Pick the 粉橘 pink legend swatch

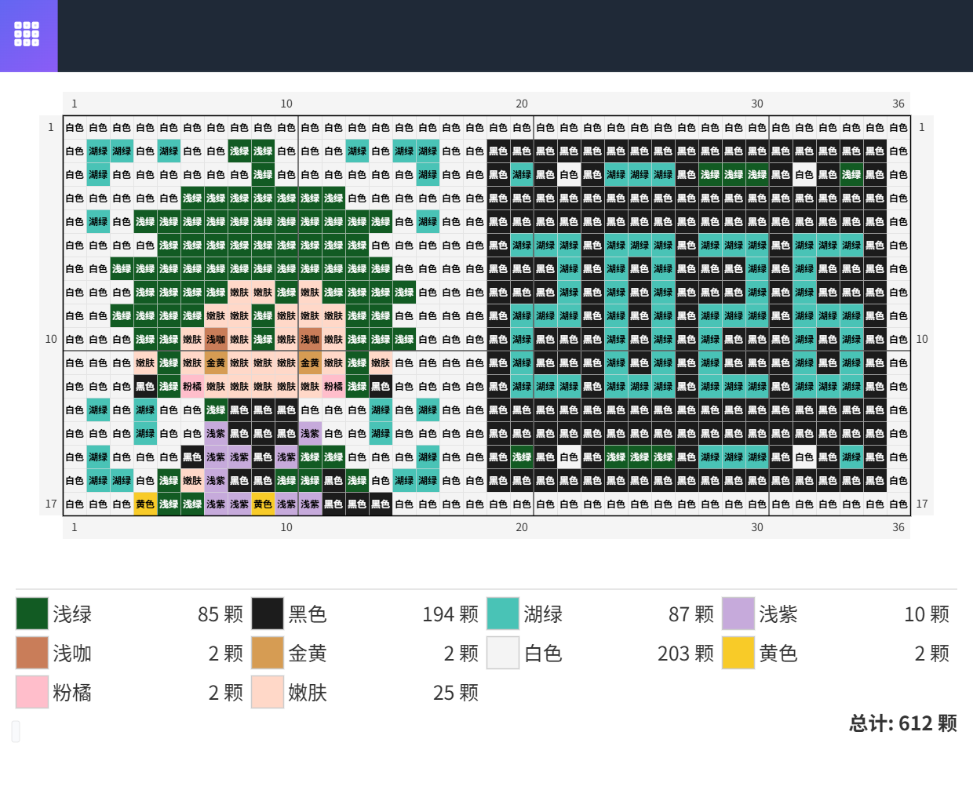pos(32,692)
